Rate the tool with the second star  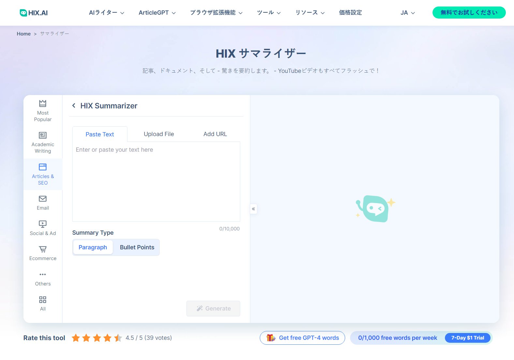pyautogui.click(x=86, y=338)
